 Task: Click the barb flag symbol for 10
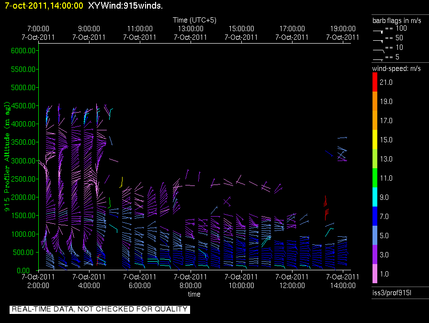[379, 51]
